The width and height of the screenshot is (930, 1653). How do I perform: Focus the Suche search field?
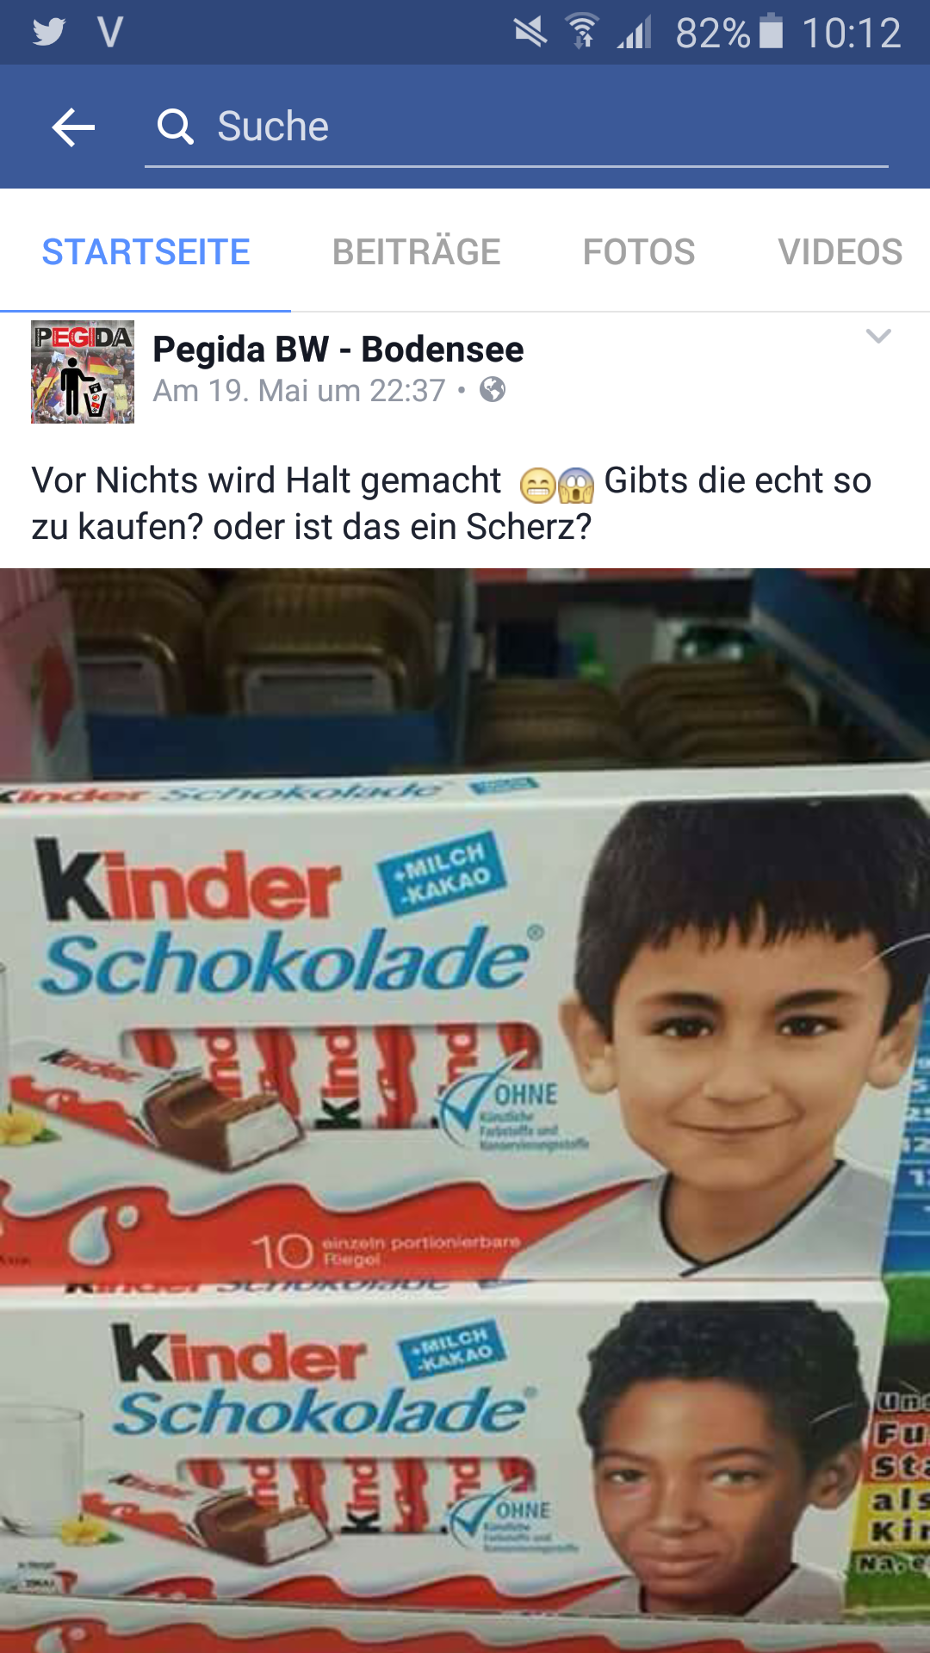pyautogui.click(x=517, y=127)
